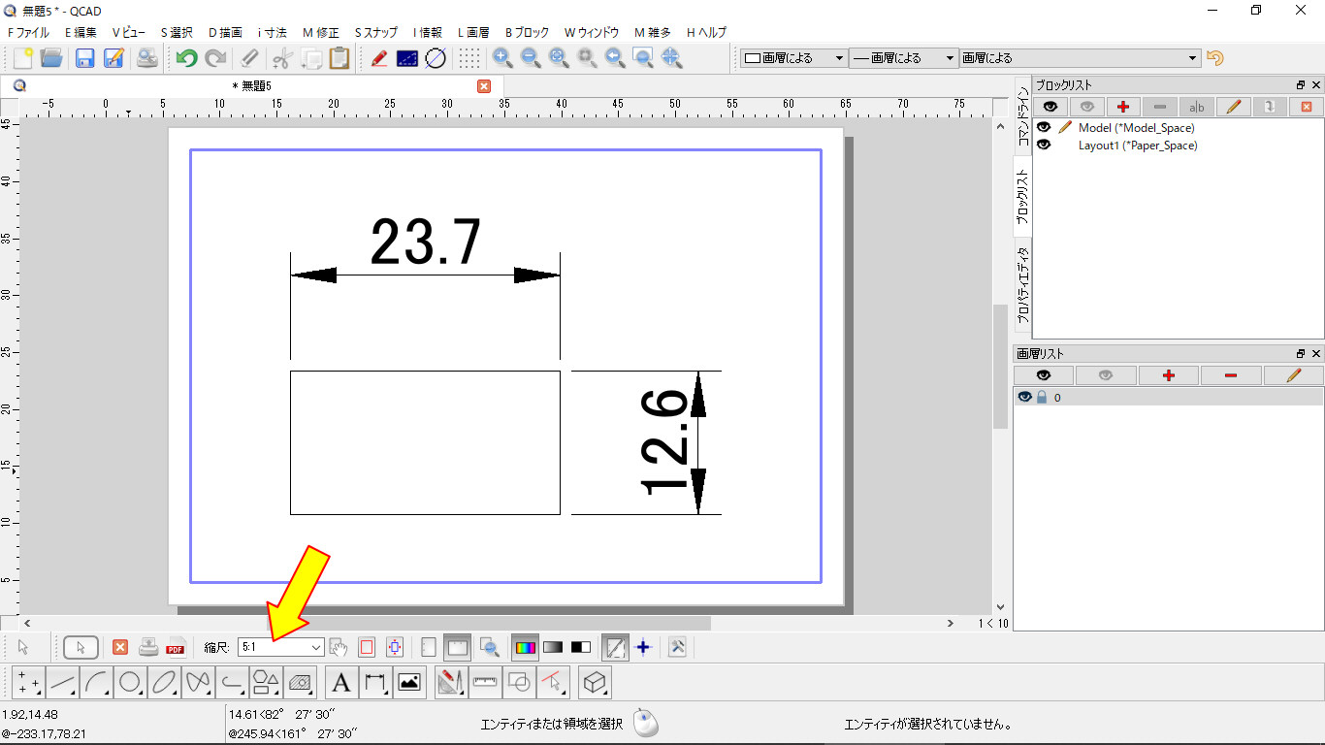Open the Dimension tools
Viewport: 1325px width, 745px height.
tap(374, 683)
